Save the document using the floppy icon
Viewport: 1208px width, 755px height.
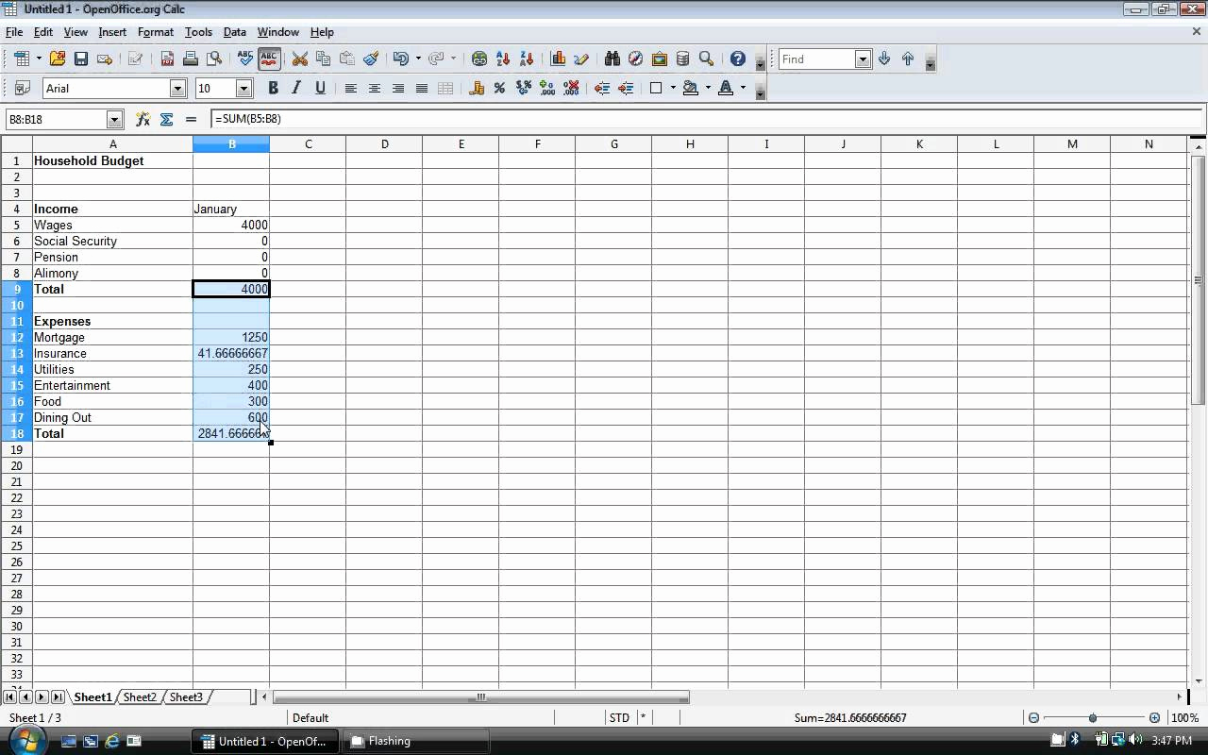pos(81,59)
